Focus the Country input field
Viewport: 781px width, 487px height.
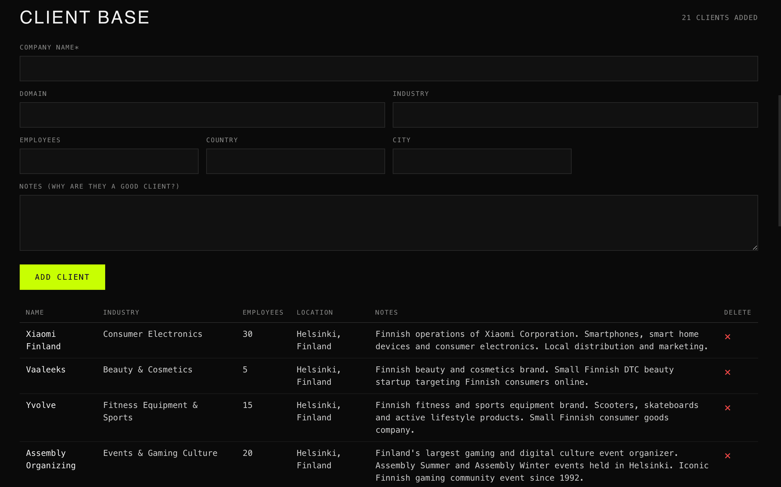coord(295,161)
